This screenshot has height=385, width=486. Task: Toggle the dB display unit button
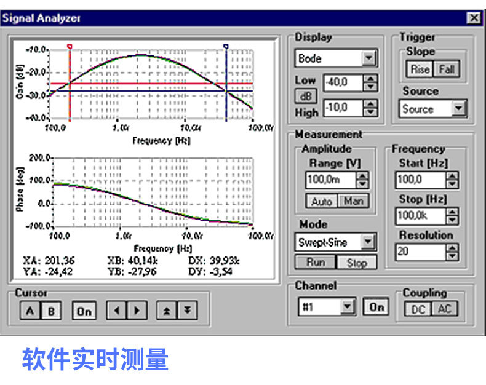tap(306, 96)
